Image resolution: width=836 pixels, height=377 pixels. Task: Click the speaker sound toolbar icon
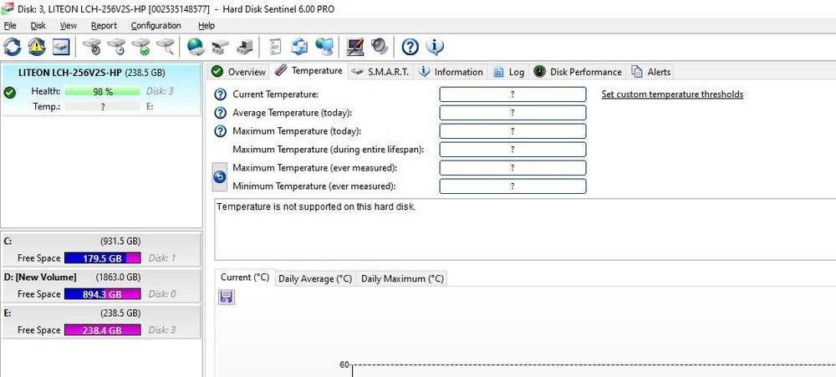380,47
